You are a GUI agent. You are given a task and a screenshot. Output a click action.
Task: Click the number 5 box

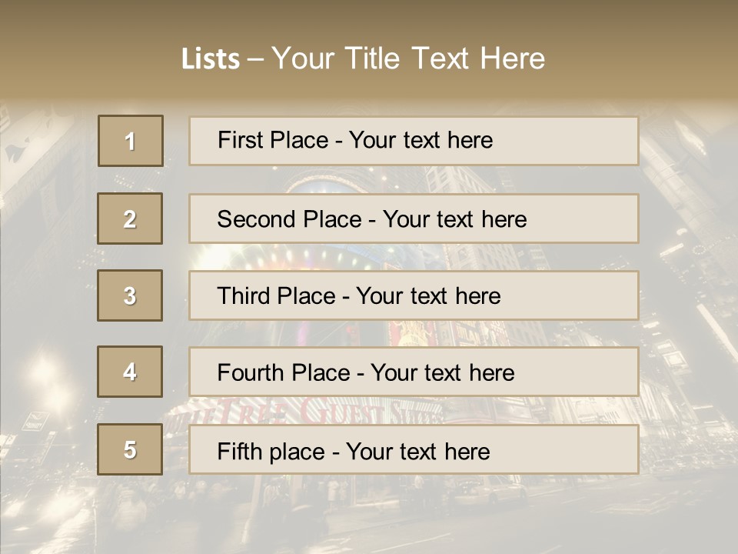130,449
